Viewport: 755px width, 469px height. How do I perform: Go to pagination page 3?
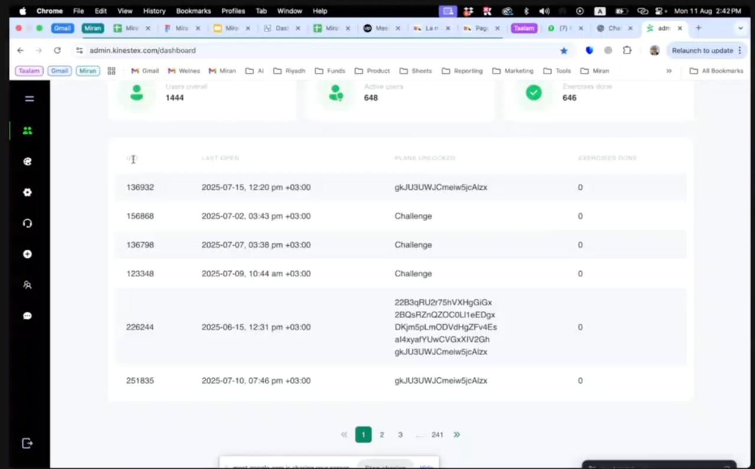[x=400, y=435]
